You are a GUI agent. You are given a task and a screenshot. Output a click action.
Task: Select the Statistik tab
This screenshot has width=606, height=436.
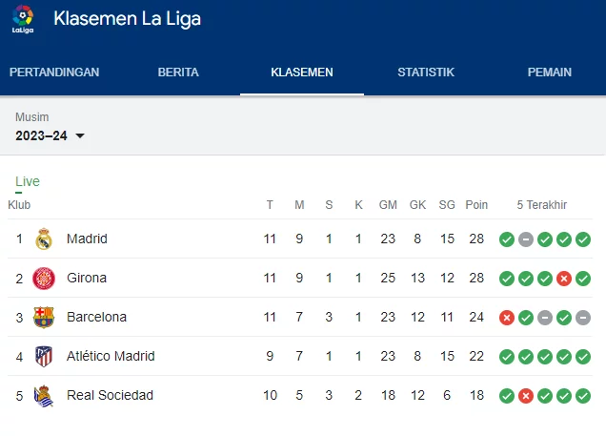(426, 73)
